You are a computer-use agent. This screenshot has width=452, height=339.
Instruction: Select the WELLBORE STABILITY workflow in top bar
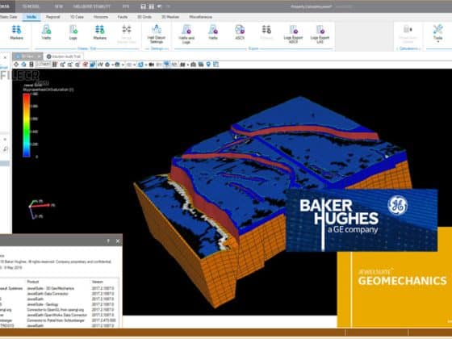(92, 6)
